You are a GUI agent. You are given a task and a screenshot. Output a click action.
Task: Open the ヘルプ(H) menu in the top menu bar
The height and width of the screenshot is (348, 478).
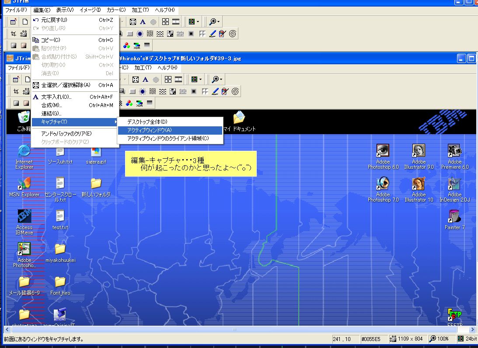pos(164,10)
